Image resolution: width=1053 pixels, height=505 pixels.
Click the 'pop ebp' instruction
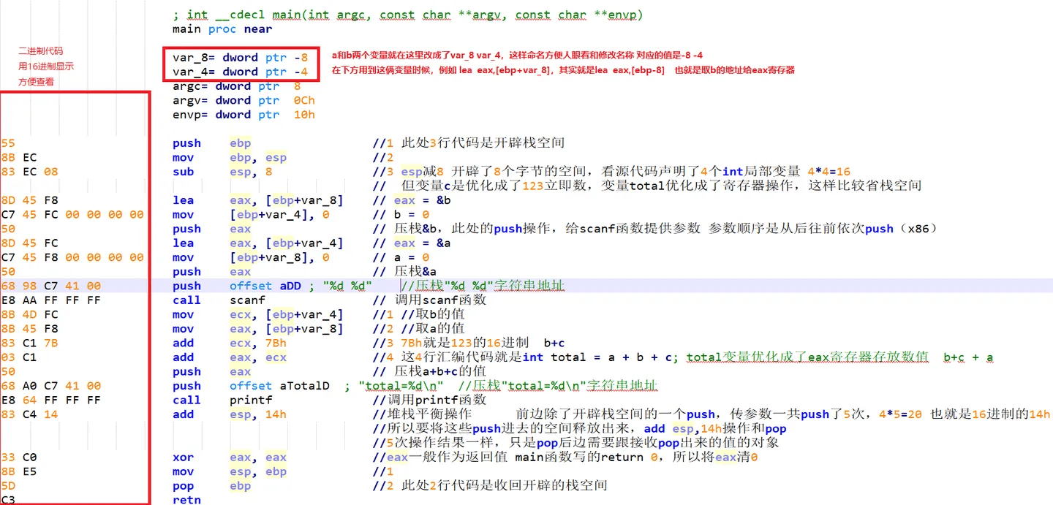click(211, 486)
